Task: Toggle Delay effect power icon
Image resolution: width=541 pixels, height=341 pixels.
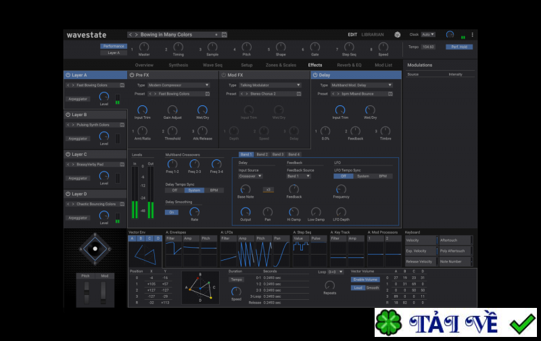Action: click(x=315, y=75)
